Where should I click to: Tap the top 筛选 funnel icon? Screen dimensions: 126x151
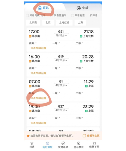[x=91, y=15]
